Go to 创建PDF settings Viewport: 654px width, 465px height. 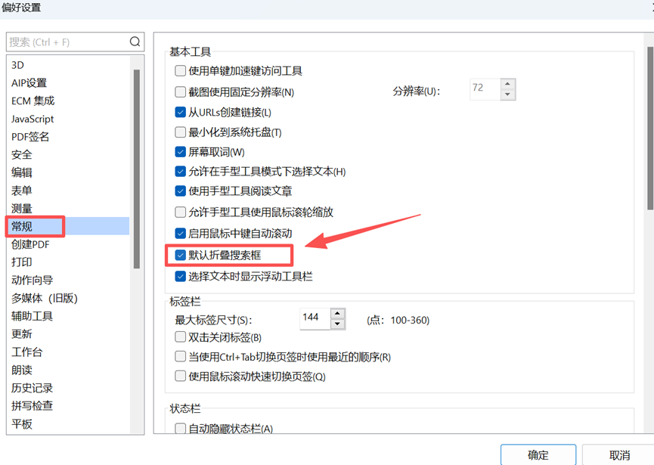30,244
